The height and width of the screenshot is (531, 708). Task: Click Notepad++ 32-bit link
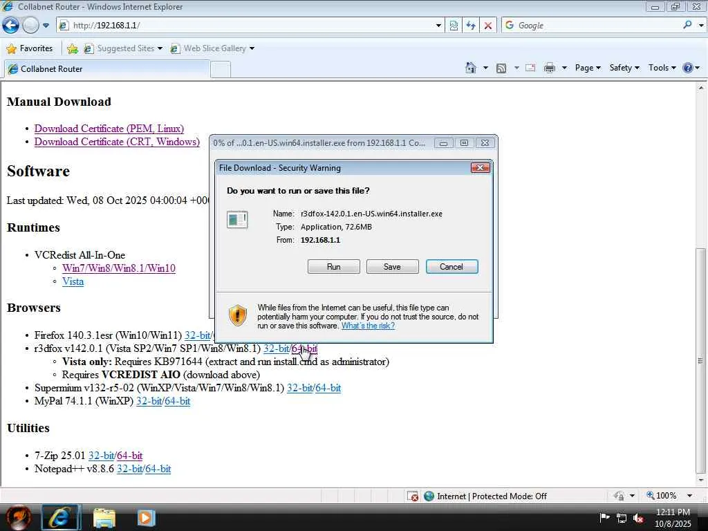[x=129, y=469]
